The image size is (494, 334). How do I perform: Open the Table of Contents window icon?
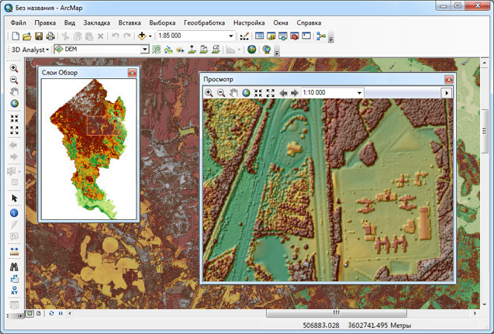click(x=259, y=36)
